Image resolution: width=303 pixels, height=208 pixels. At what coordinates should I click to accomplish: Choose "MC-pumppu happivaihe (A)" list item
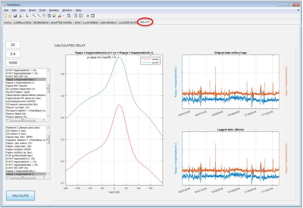point(26,89)
